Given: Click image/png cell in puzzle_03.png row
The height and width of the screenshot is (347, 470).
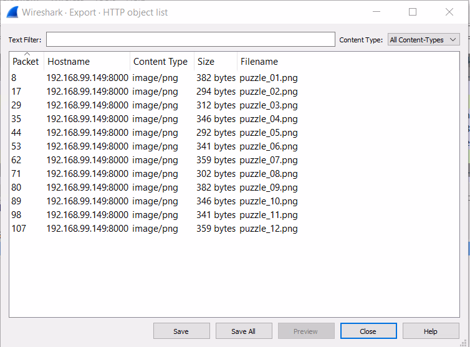Looking at the screenshot, I should point(155,105).
